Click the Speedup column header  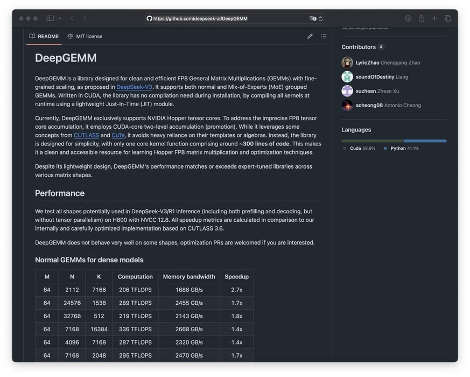[236, 277]
